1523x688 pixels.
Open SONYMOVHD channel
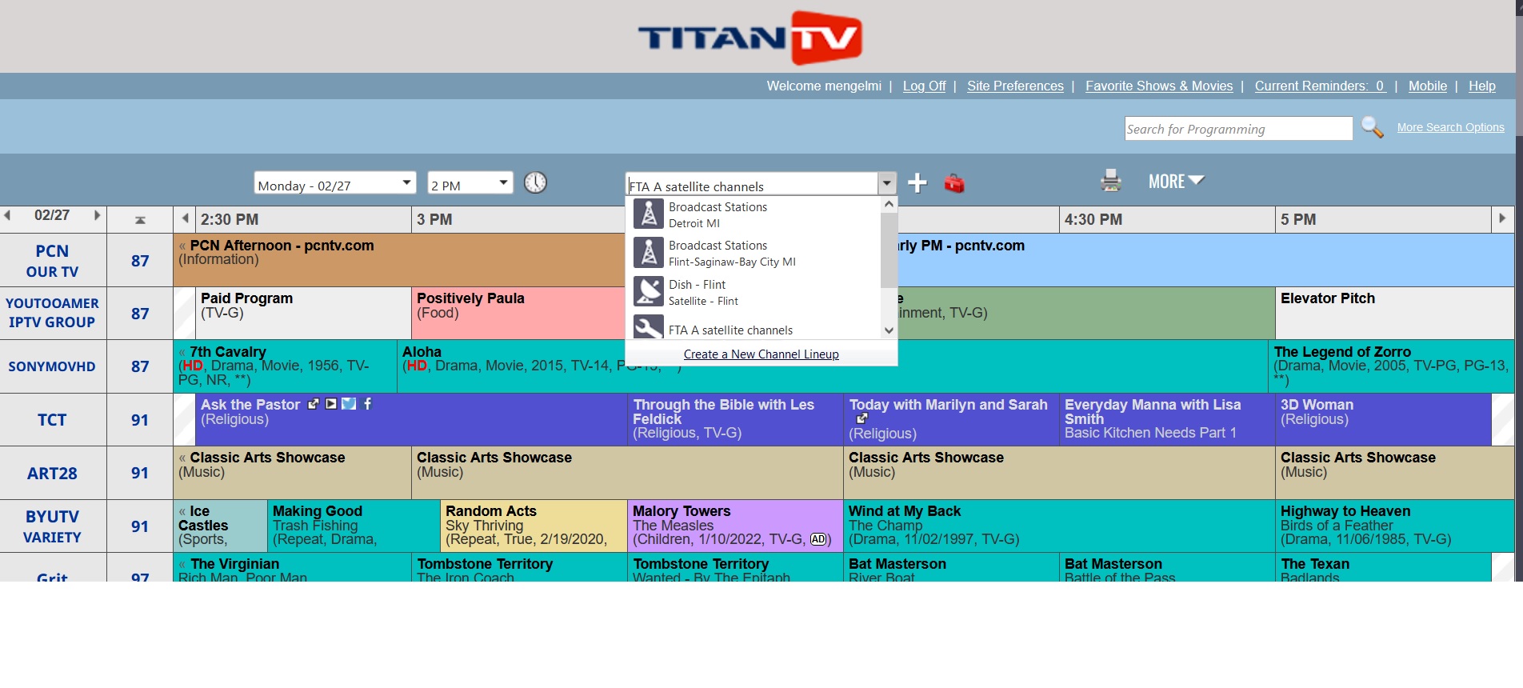(52, 366)
